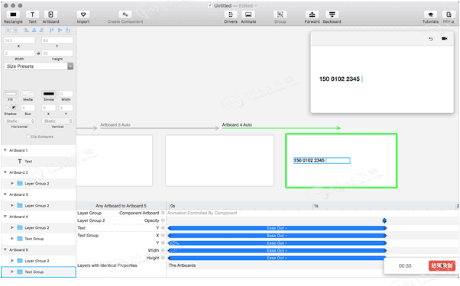Select Any Artboard to Artboard 5 header
This screenshot has width=460, height=286.
[121, 206]
